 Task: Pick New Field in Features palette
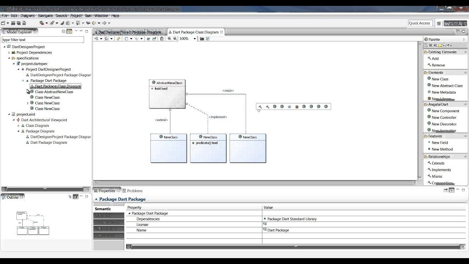point(437,143)
